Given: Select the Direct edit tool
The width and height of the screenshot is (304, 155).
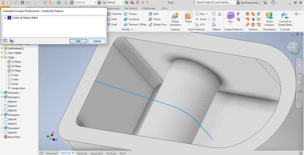Looking at the screenshot, I should point(154,19).
